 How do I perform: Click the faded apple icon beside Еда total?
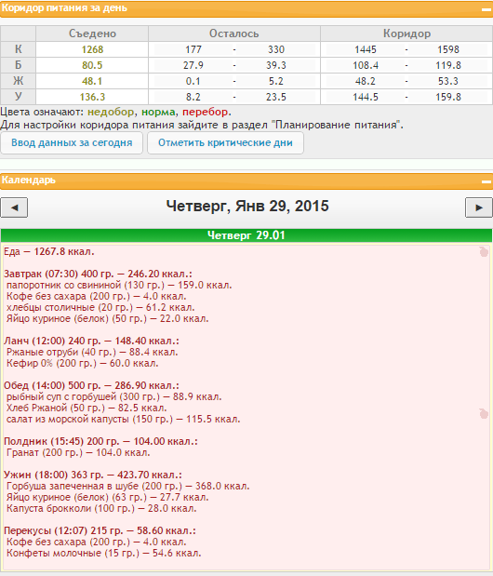click(484, 251)
